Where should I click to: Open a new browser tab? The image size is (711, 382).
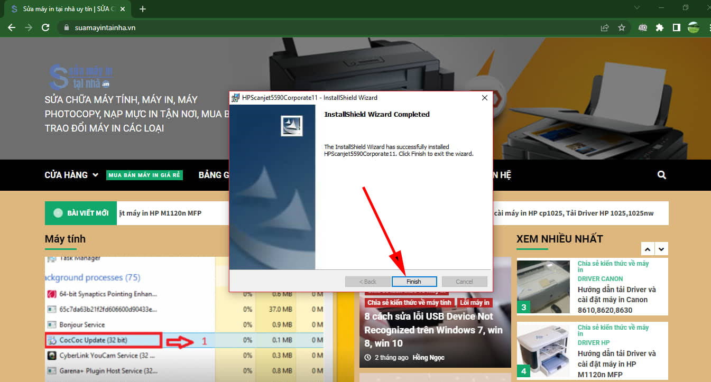(x=143, y=9)
